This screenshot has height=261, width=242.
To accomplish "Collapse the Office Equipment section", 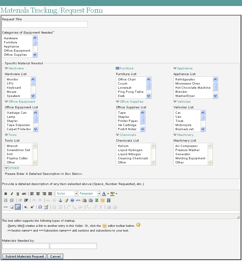I will click(6, 102).
